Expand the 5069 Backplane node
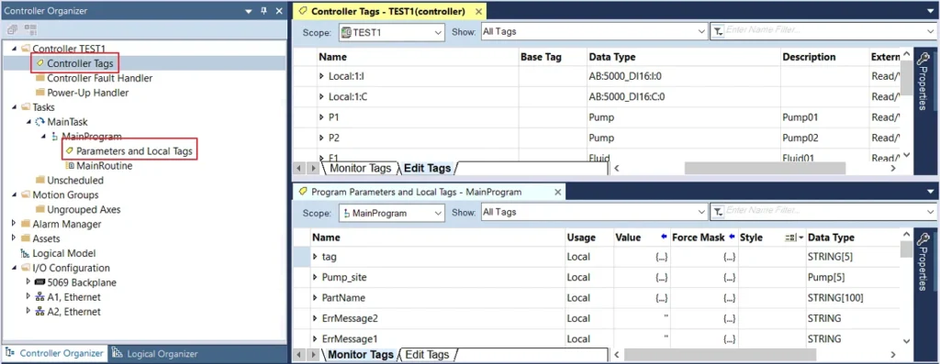 28,282
